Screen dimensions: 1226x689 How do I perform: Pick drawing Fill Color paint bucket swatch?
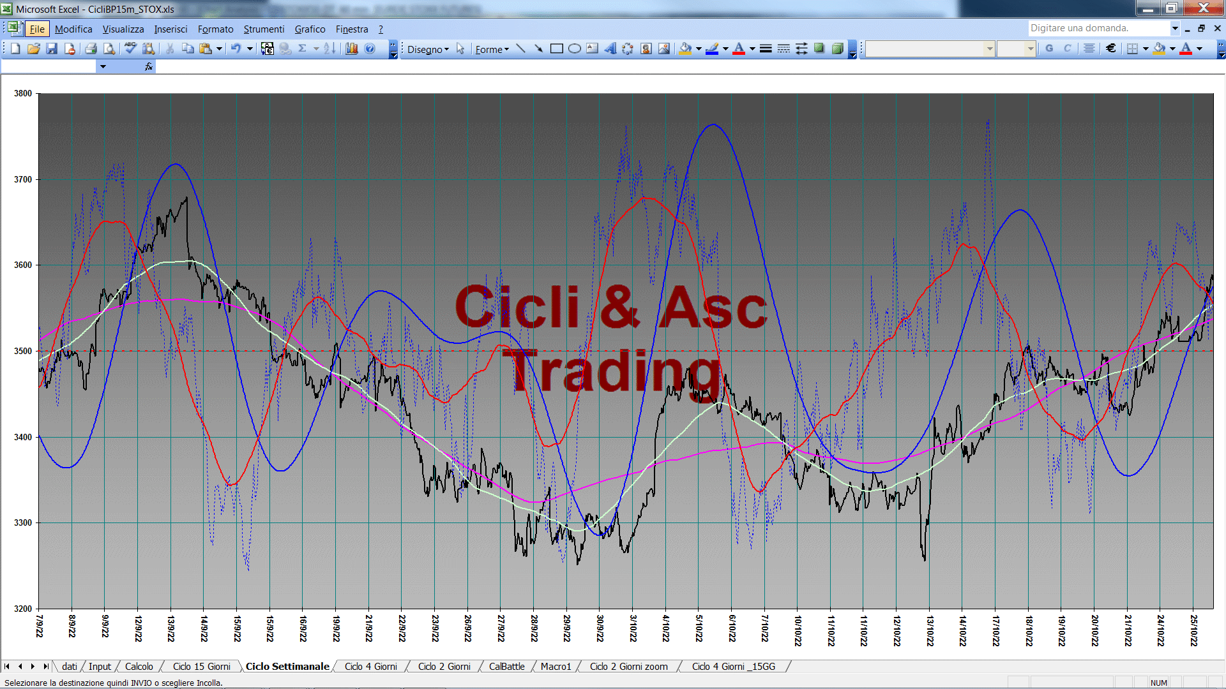pyautogui.click(x=685, y=48)
